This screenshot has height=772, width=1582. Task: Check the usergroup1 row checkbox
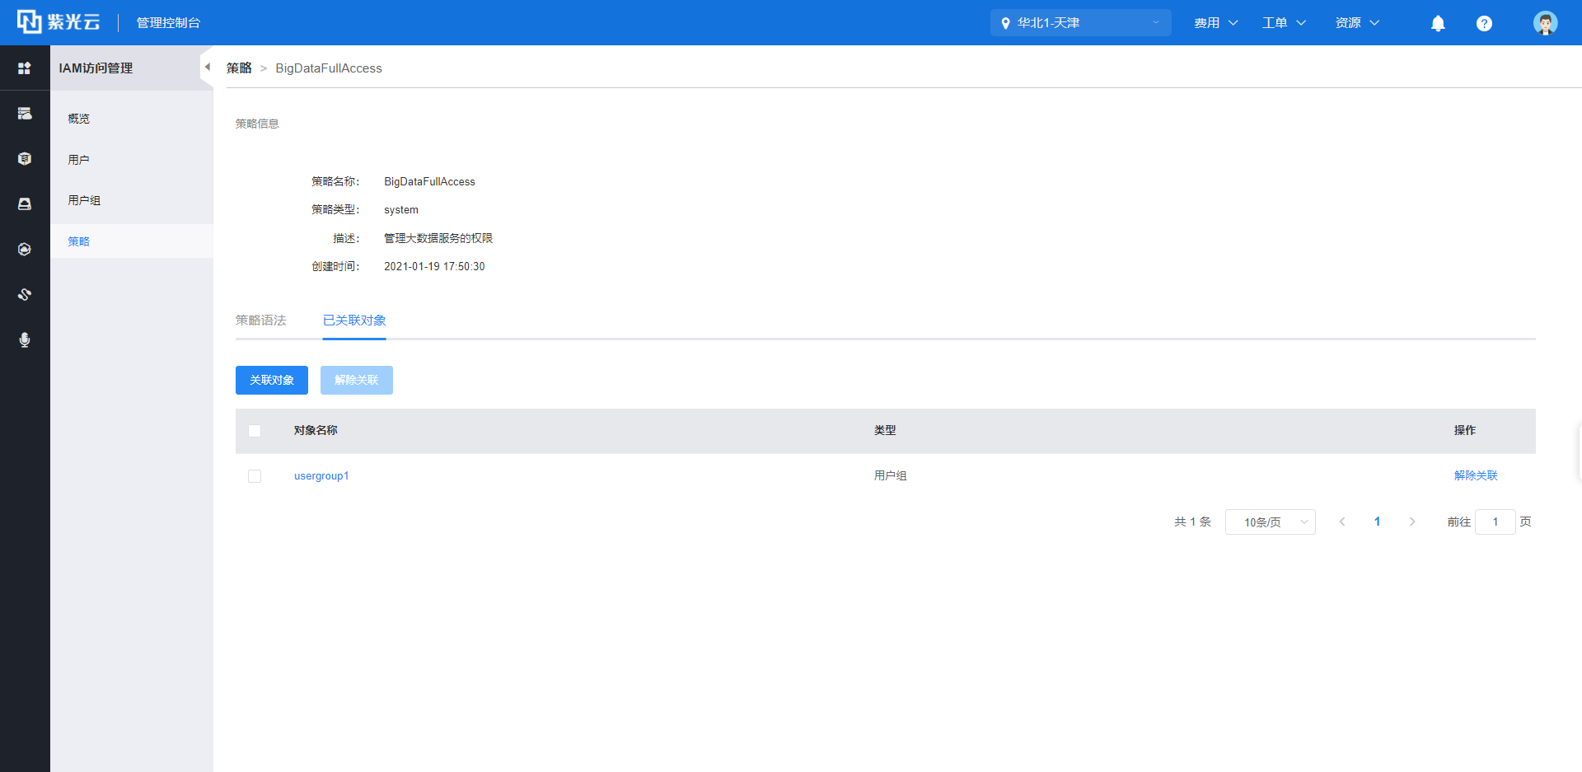255,476
